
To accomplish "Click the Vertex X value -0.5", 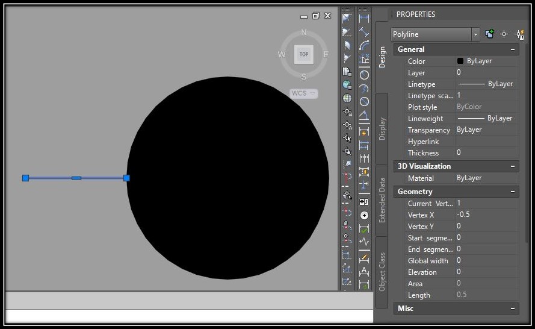I will tap(487, 215).
